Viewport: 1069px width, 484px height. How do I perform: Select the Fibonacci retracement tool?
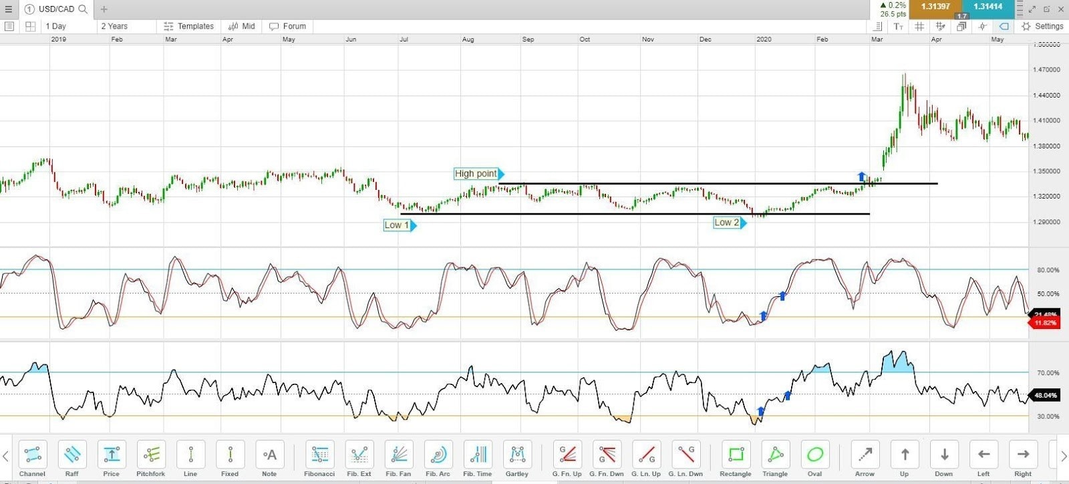(319, 459)
